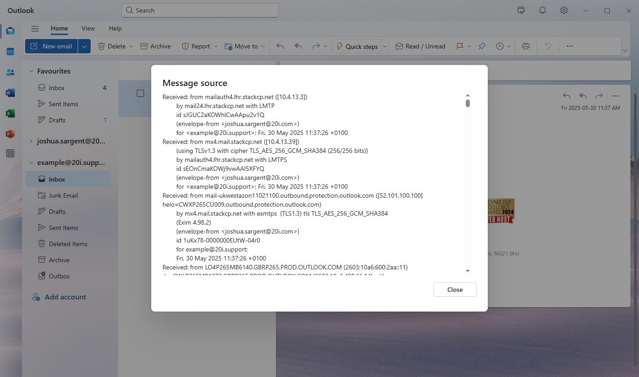Screen dimensions: 639x377
Task: Click Reply all in the reading pane header
Action: (583, 96)
